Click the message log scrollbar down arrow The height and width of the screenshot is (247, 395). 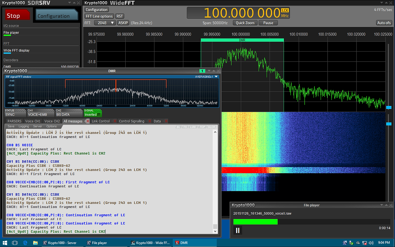click(x=215, y=231)
